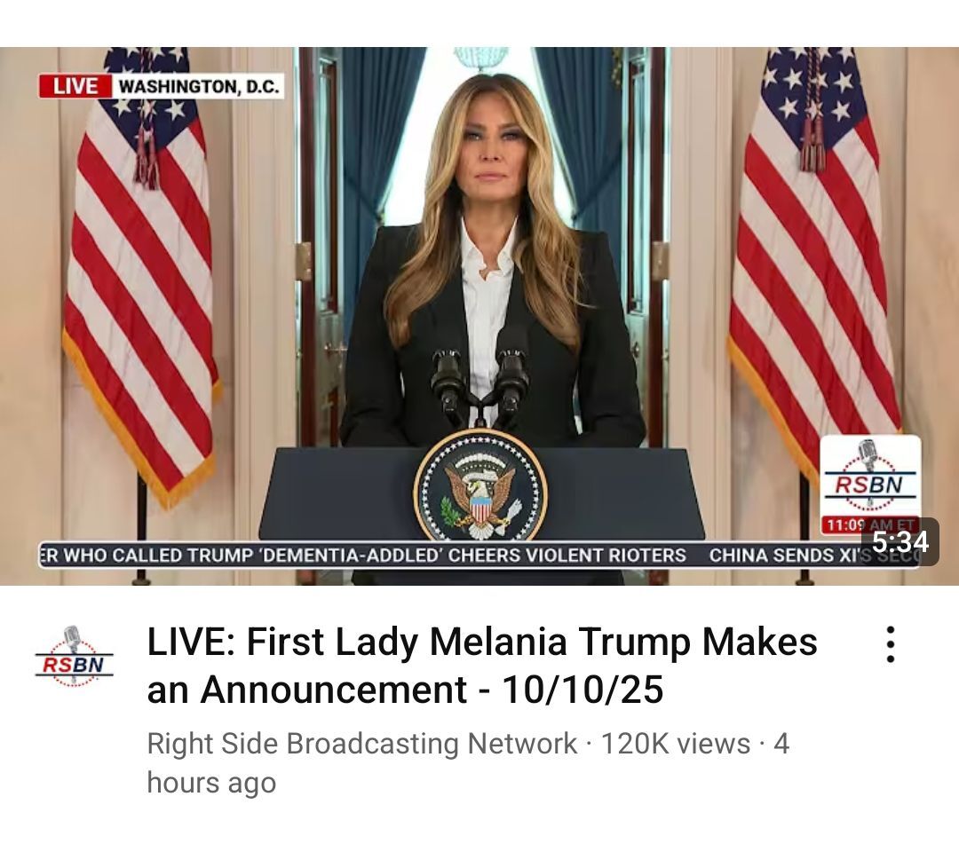The width and height of the screenshot is (959, 844).
Task: Click the presidential seal on the podium
Action: pos(480,485)
